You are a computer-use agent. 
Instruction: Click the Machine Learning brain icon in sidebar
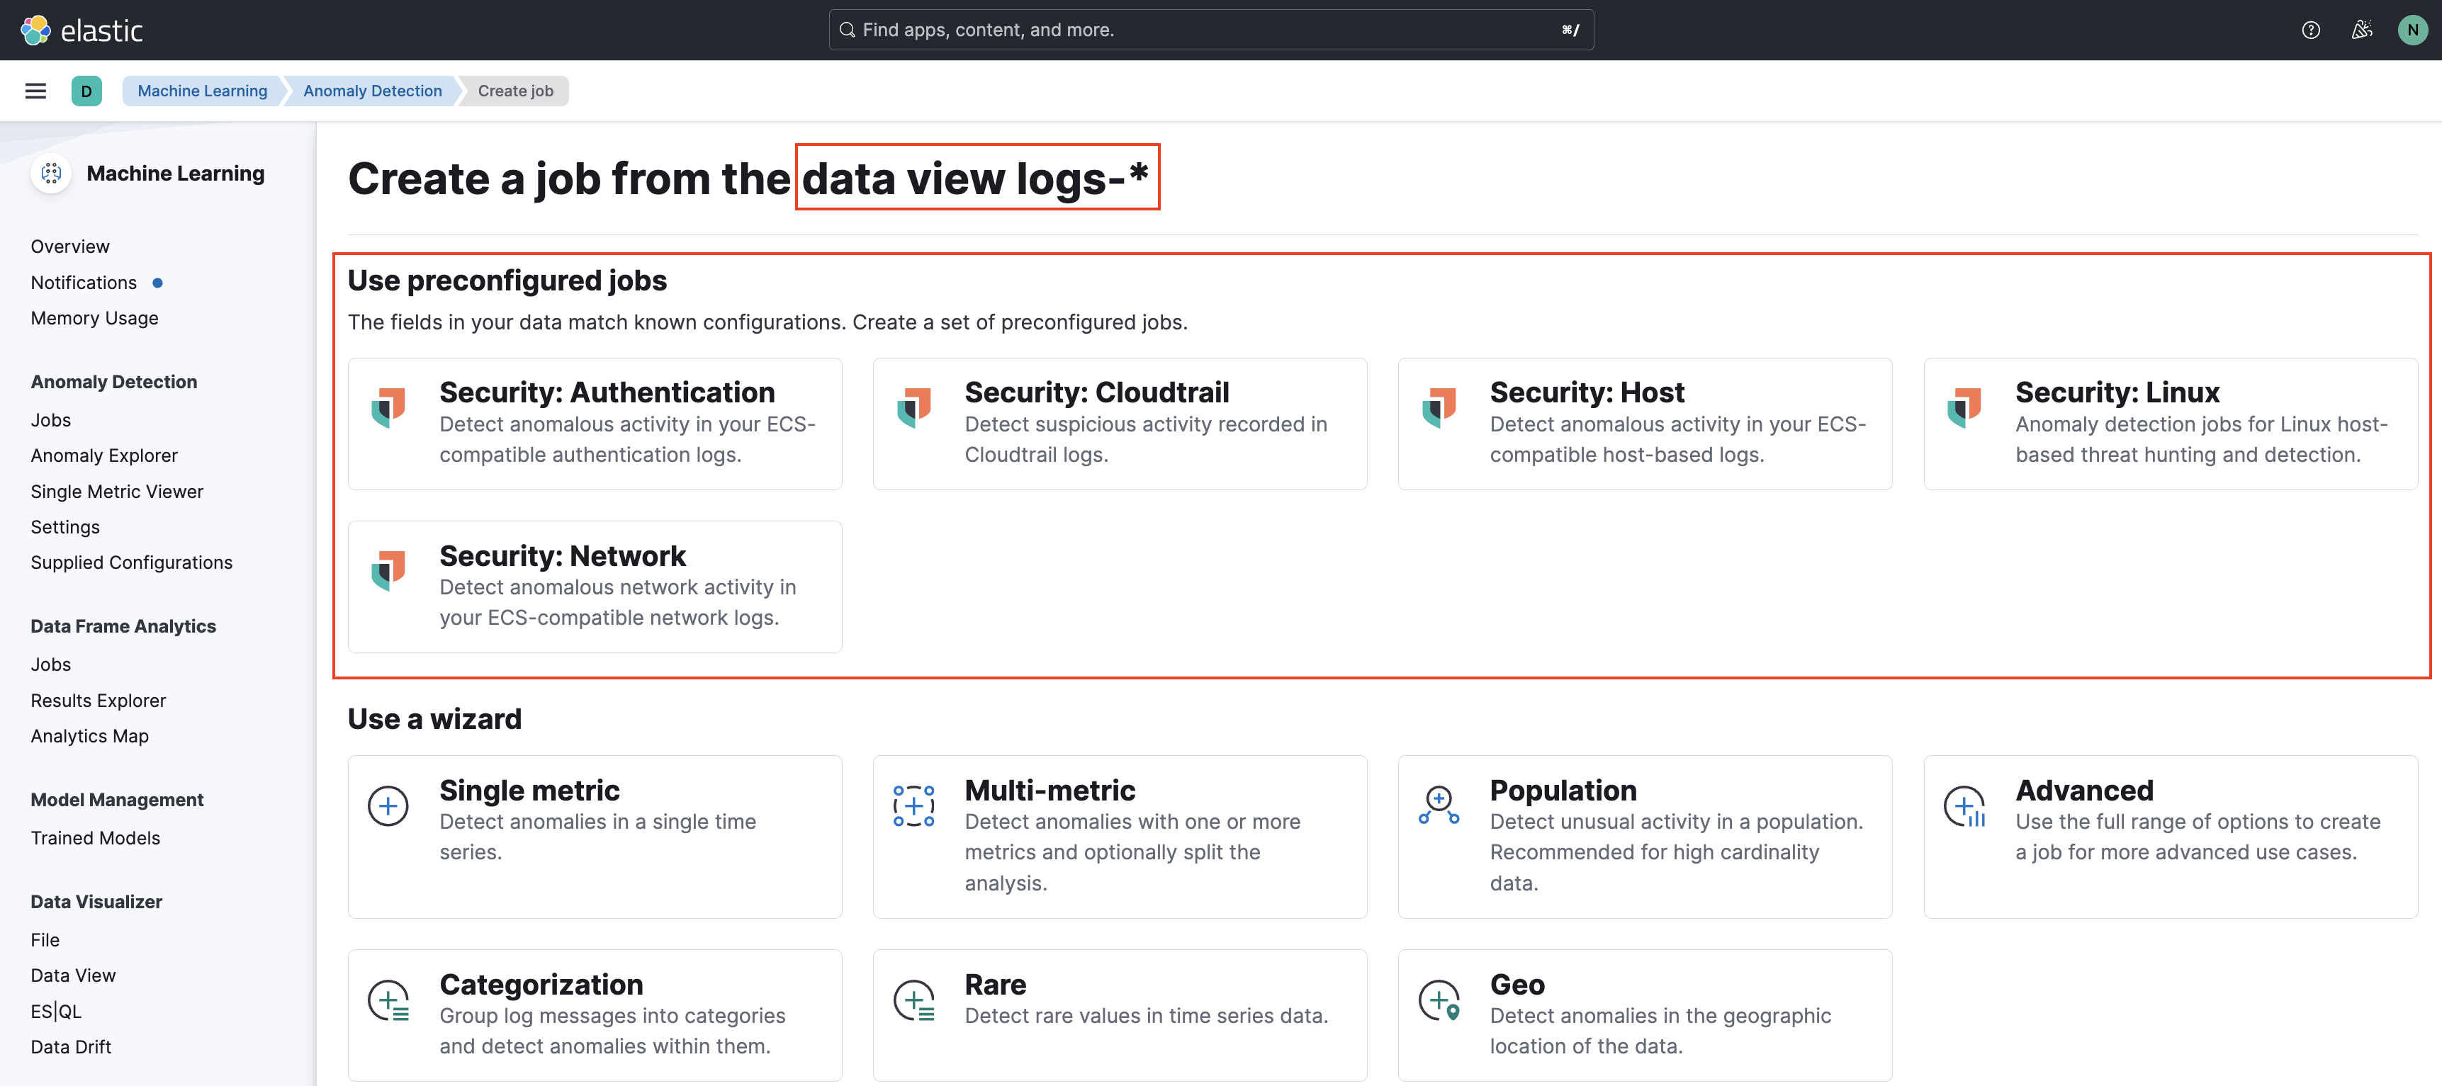[x=51, y=174]
